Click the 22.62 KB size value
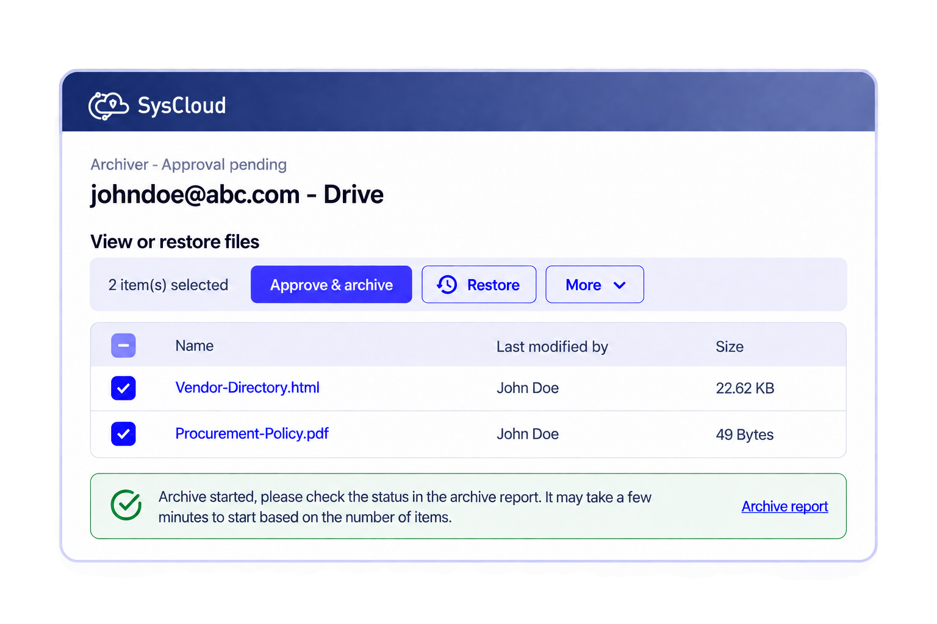 pyautogui.click(x=745, y=388)
